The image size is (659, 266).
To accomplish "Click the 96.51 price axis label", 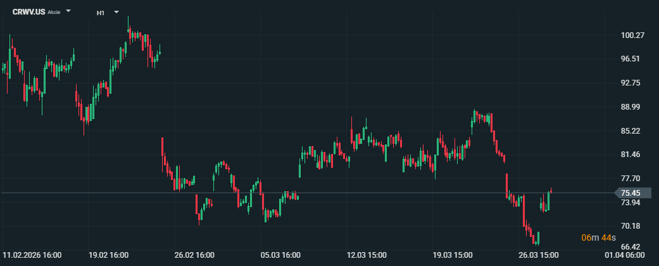I will (x=632, y=59).
